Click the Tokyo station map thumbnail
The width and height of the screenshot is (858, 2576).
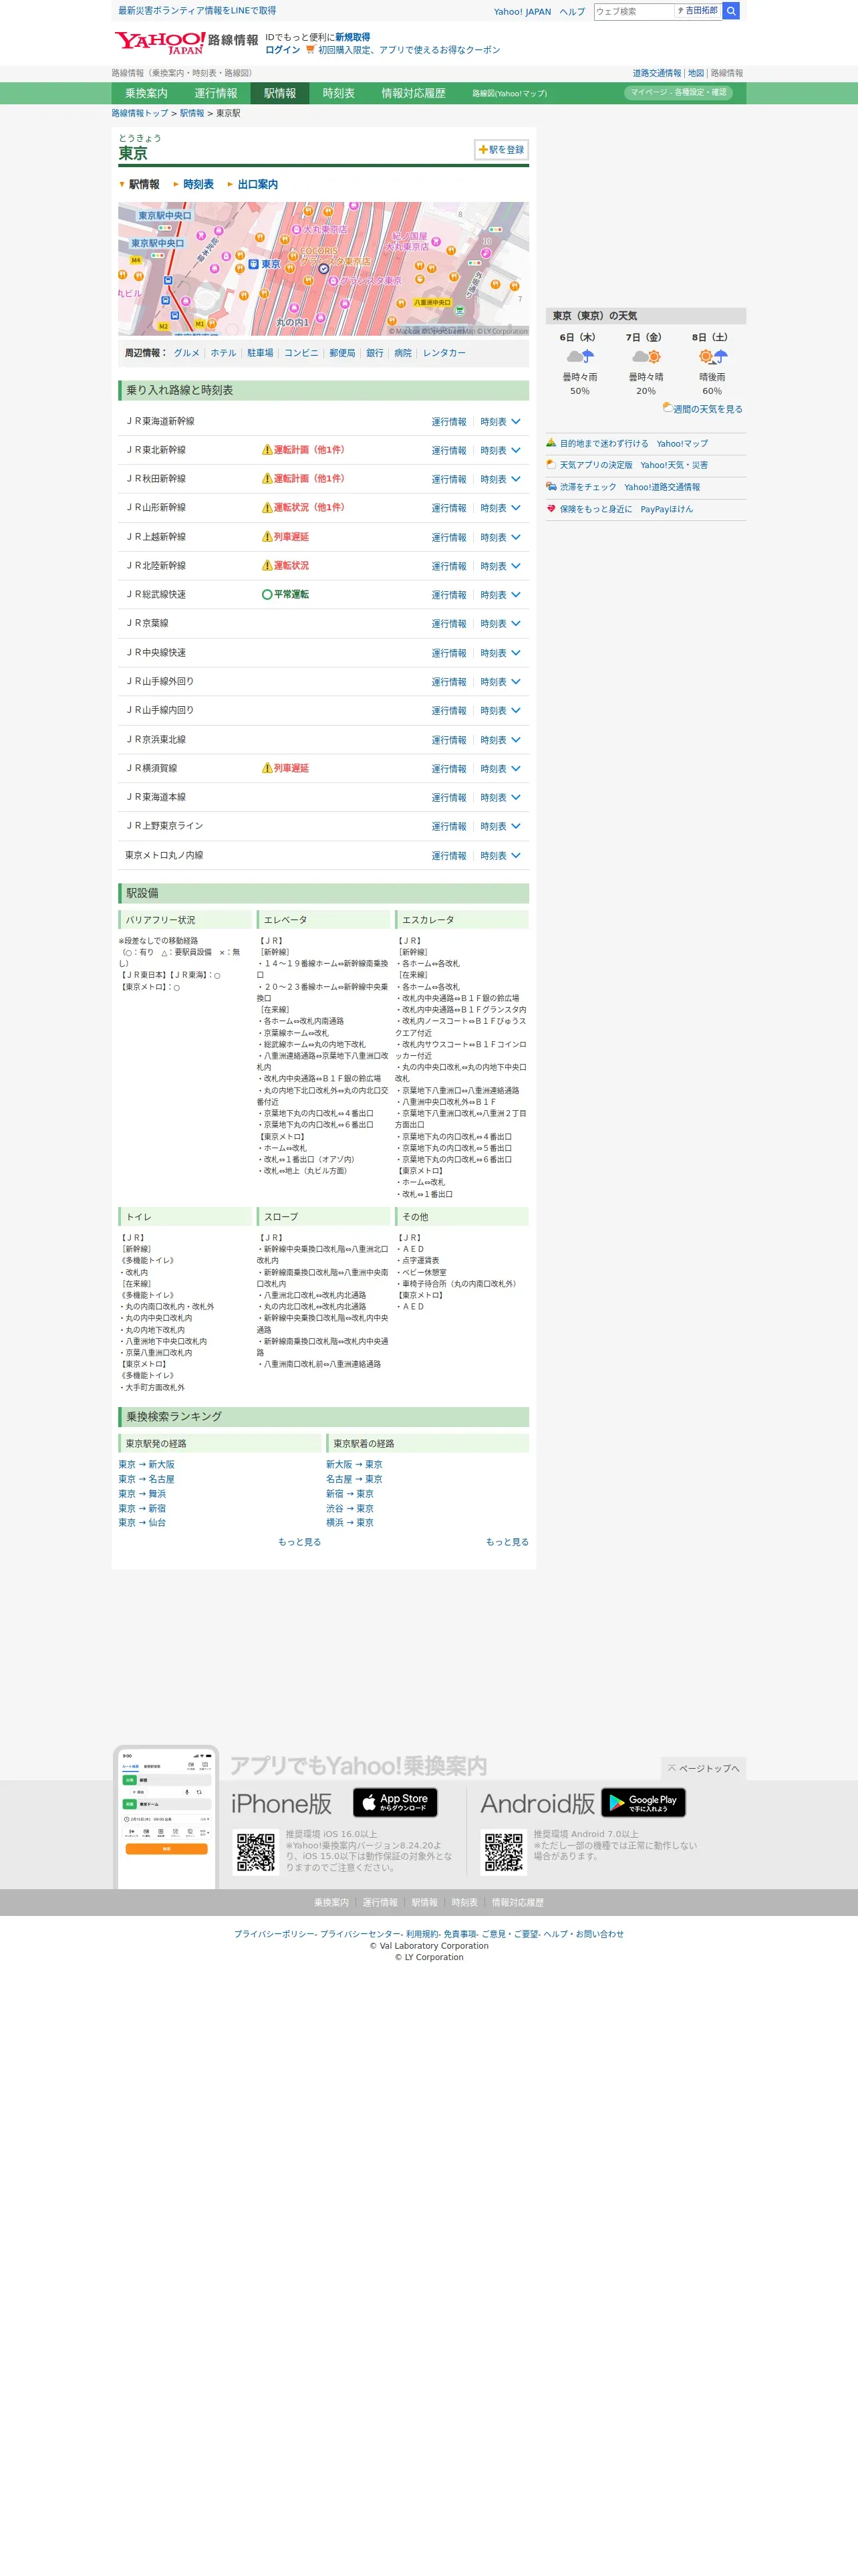tap(323, 269)
